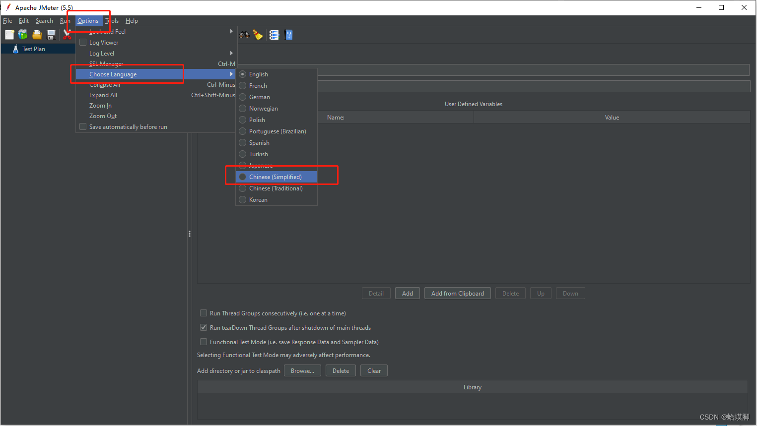
Task: Click the Open file folder icon
Action: 37,35
